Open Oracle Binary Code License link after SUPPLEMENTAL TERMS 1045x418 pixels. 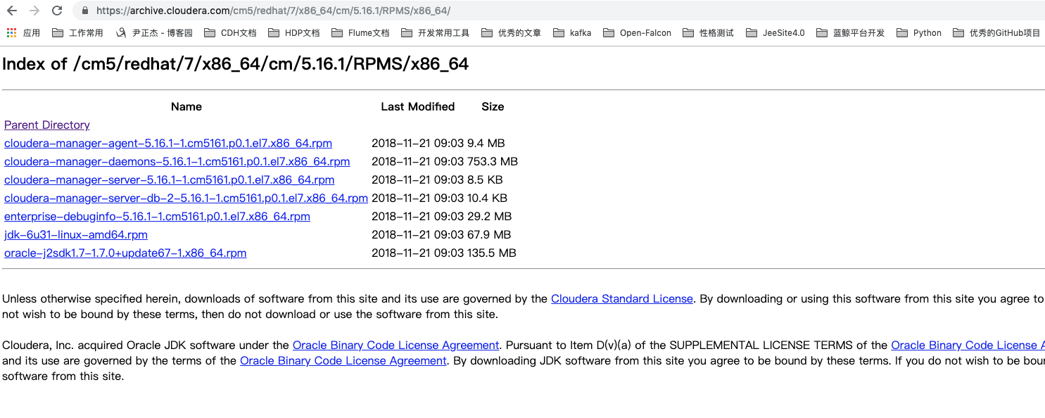tap(968, 345)
